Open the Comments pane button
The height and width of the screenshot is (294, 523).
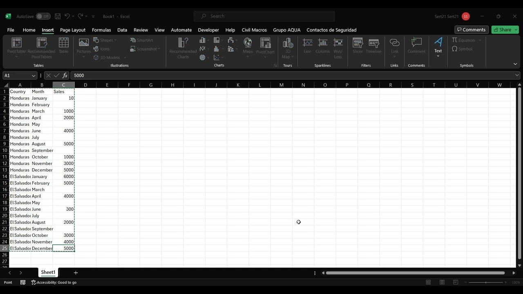pos(472,30)
